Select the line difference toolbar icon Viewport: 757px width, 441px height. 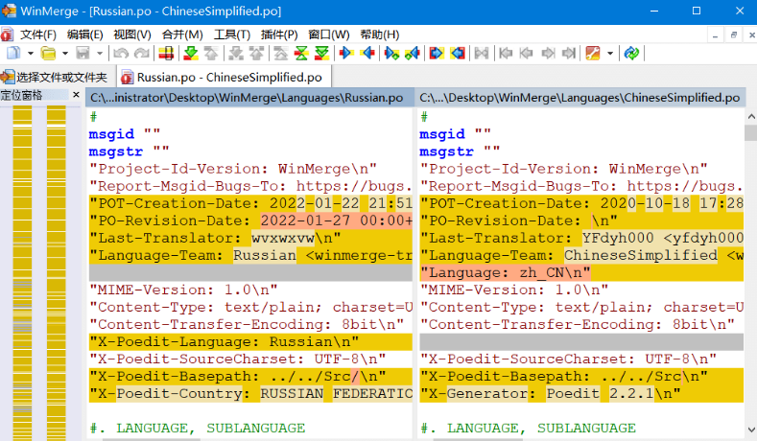pos(166,53)
